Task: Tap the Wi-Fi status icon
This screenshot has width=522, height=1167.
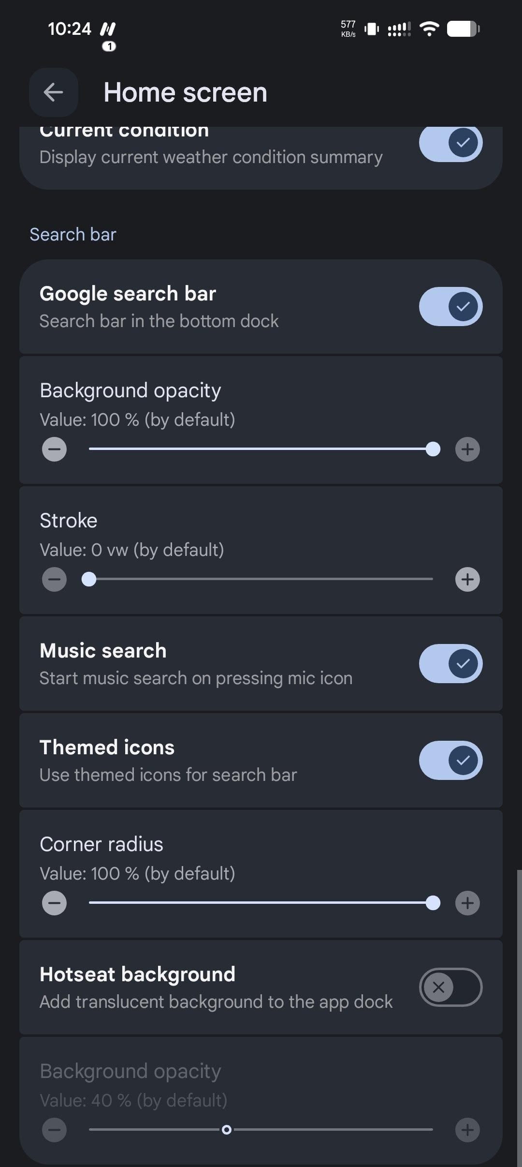Action: (x=429, y=29)
